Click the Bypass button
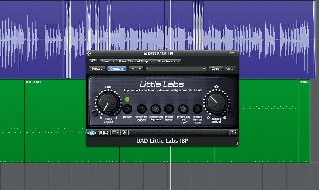Image resolution: width=319 pixels, height=190 pixels. (96, 69)
